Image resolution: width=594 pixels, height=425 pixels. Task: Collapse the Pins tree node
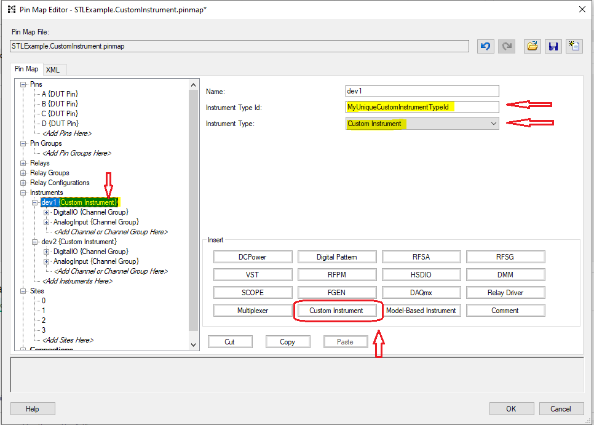click(24, 84)
